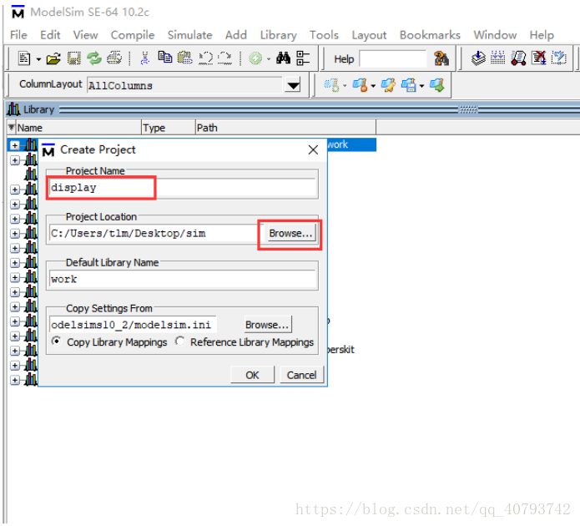Open the Help menu
580x526 pixels.
click(x=542, y=35)
